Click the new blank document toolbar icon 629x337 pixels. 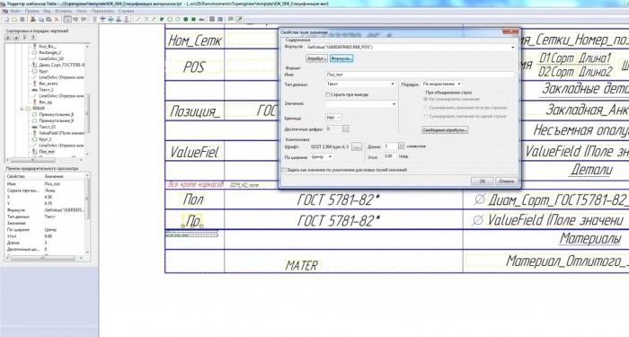click(6, 19)
